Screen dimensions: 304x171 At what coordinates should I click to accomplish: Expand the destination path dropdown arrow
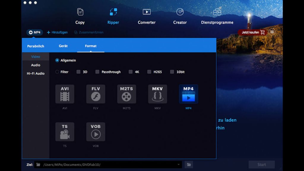(x=178, y=164)
